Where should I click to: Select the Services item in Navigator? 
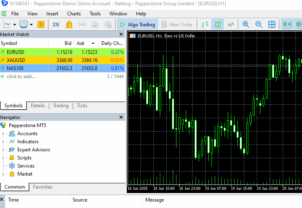(x=26, y=166)
